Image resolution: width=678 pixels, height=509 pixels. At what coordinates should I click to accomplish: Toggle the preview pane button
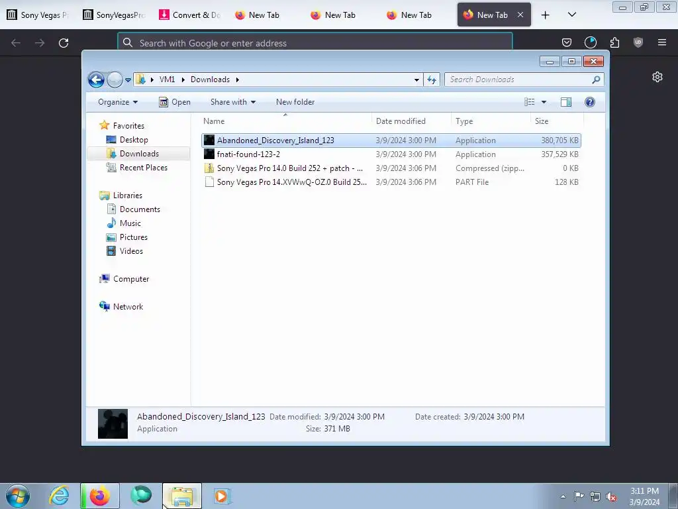point(565,102)
